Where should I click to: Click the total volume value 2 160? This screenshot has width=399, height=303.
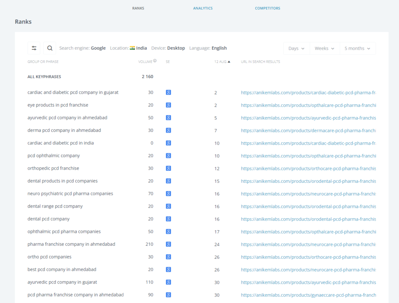pyautogui.click(x=148, y=77)
